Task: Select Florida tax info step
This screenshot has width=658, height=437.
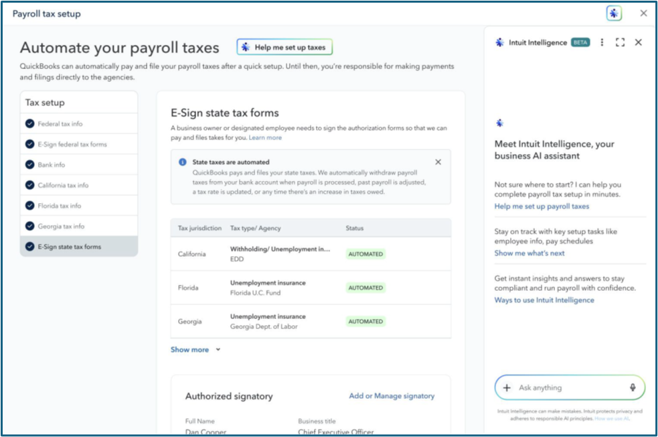Action: [59, 206]
